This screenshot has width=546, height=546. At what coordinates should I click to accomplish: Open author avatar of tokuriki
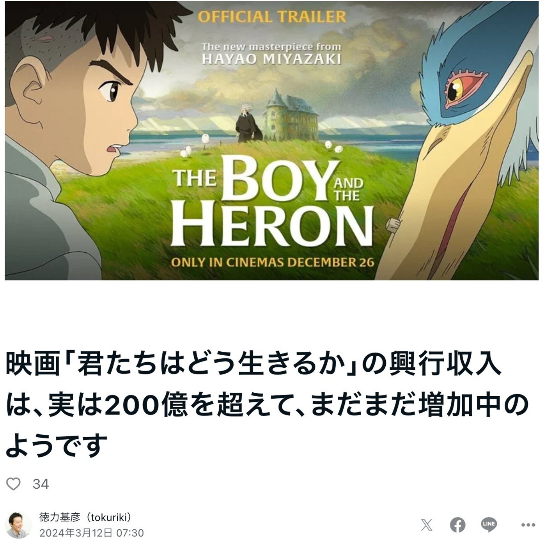(x=19, y=525)
